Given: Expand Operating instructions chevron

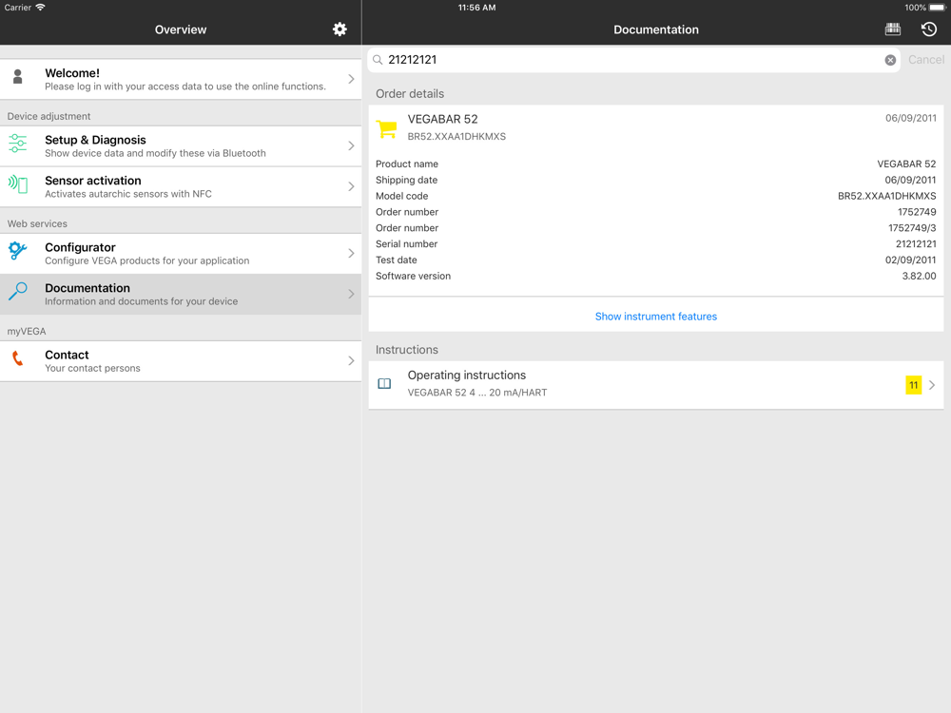Looking at the screenshot, I should 932,385.
